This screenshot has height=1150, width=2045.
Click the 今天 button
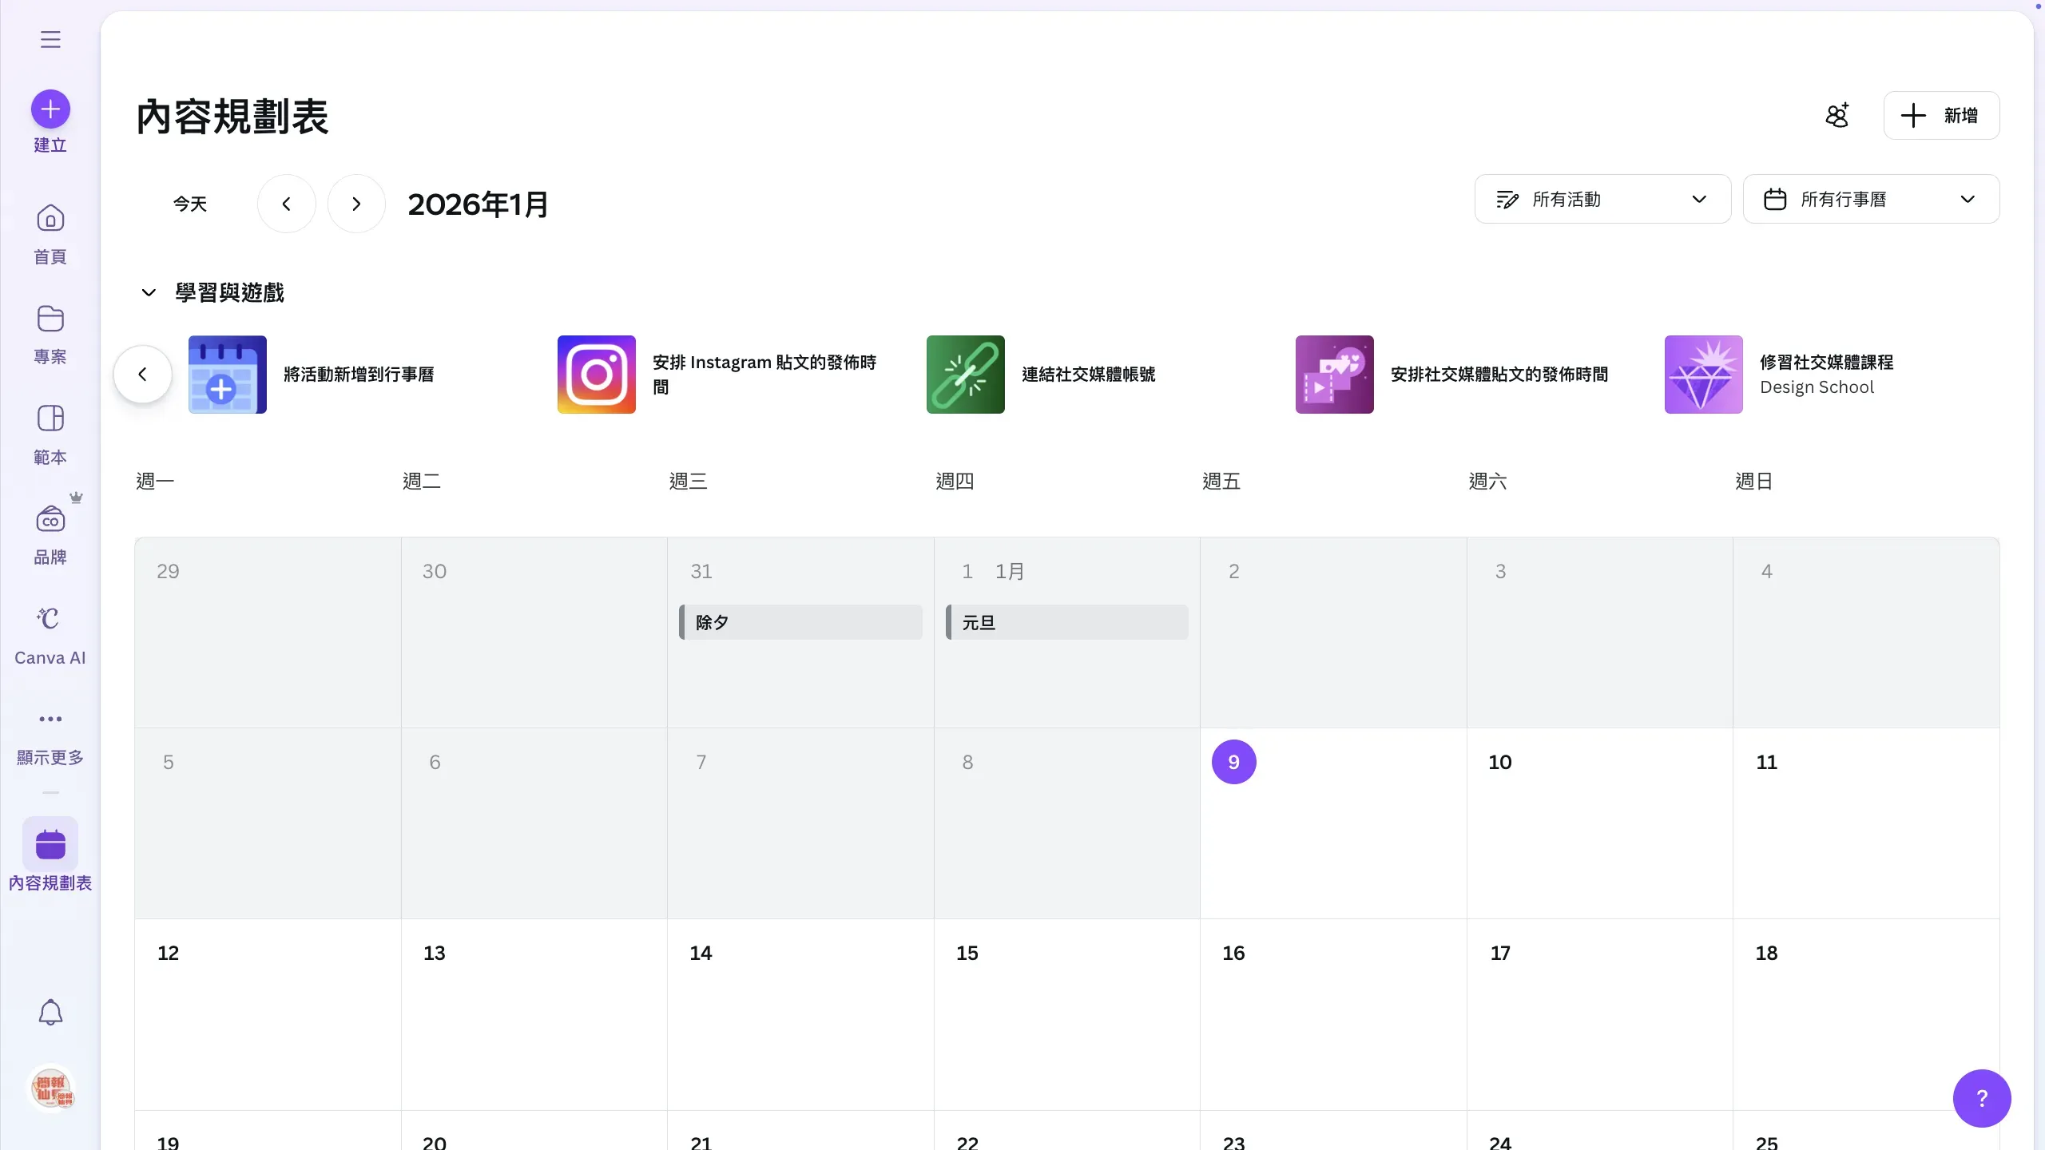pos(190,204)
